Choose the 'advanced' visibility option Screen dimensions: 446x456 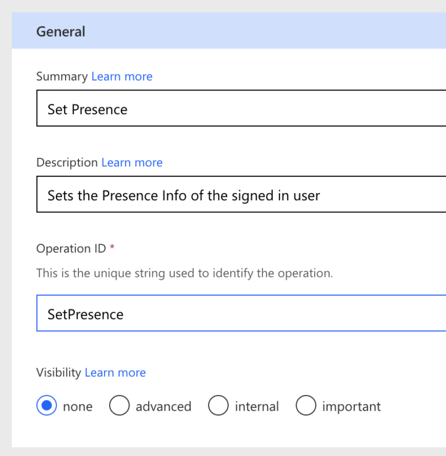pos(120,405)
